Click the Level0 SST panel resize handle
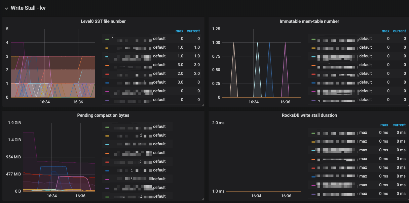 coord(203,105)
